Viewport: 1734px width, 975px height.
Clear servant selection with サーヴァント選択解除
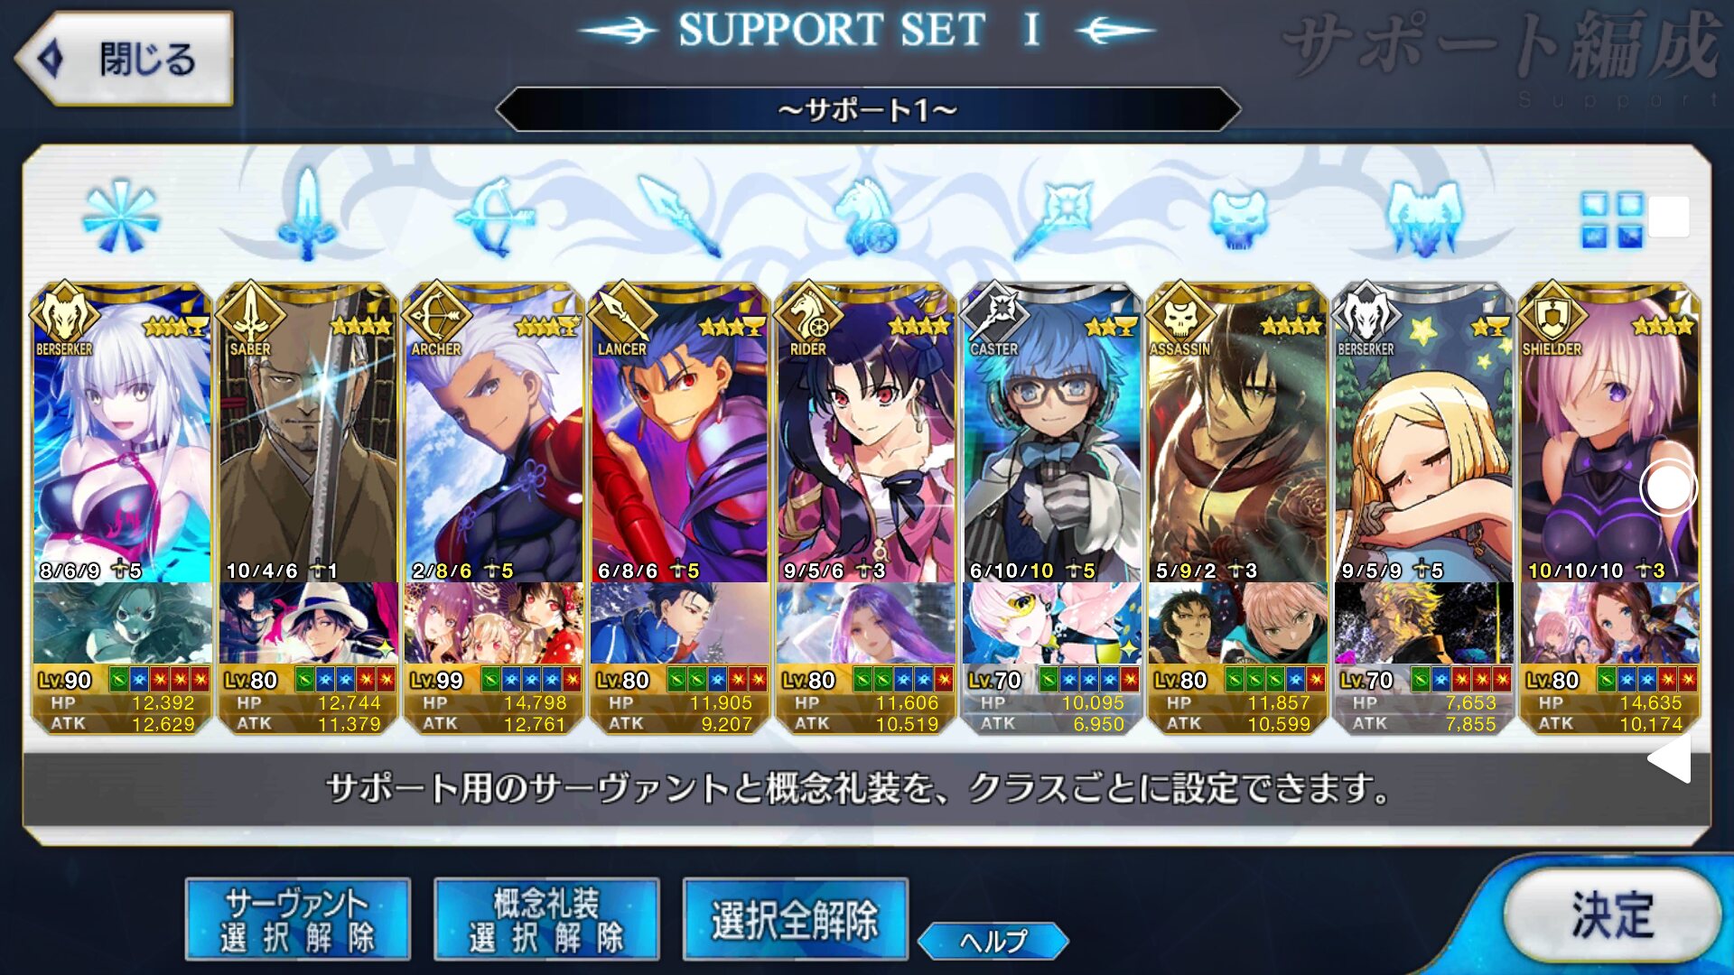point(298,919)
